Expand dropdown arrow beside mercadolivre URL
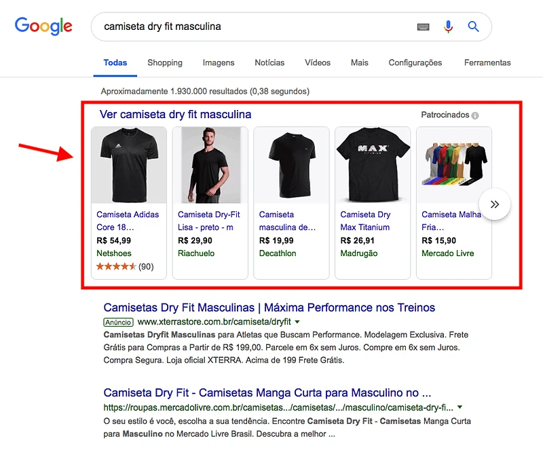This screenshot has width=543, height=457. pyautogui.click(x=460, y=407)
